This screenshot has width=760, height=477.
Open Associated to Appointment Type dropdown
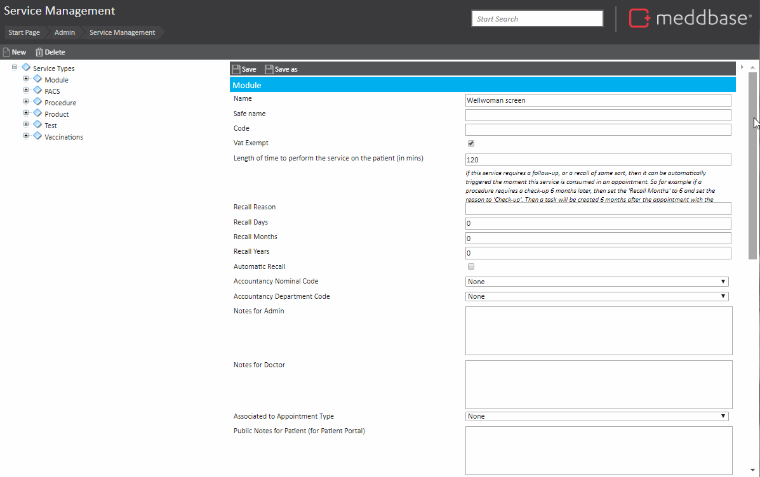597,416
